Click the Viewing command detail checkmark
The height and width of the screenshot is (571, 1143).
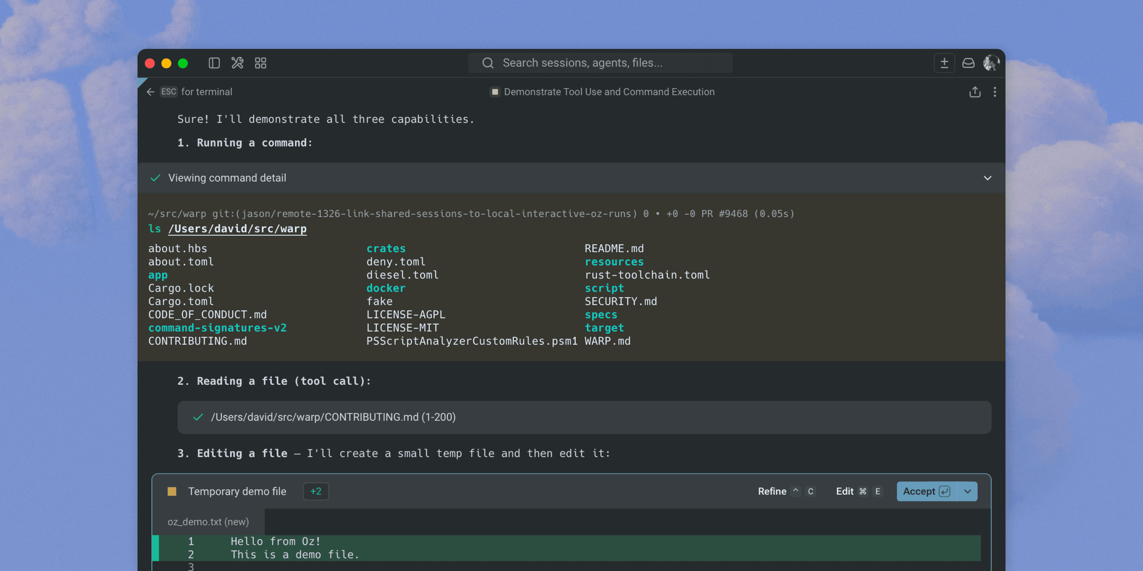click(x=155, y=178)
